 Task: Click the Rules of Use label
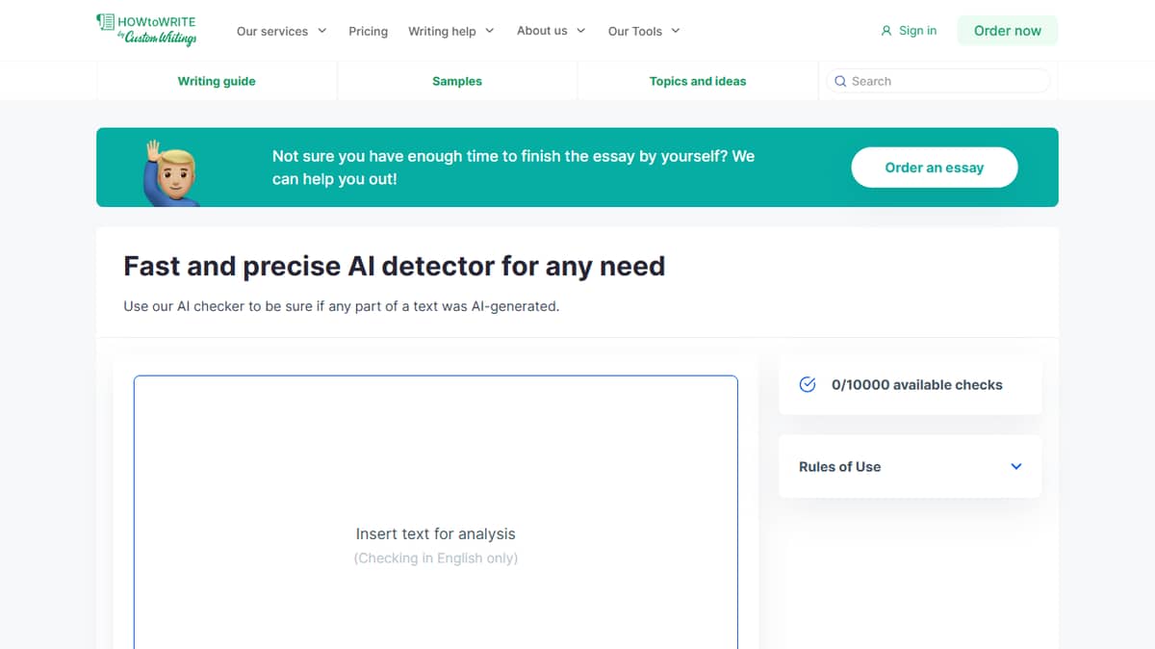840,467
